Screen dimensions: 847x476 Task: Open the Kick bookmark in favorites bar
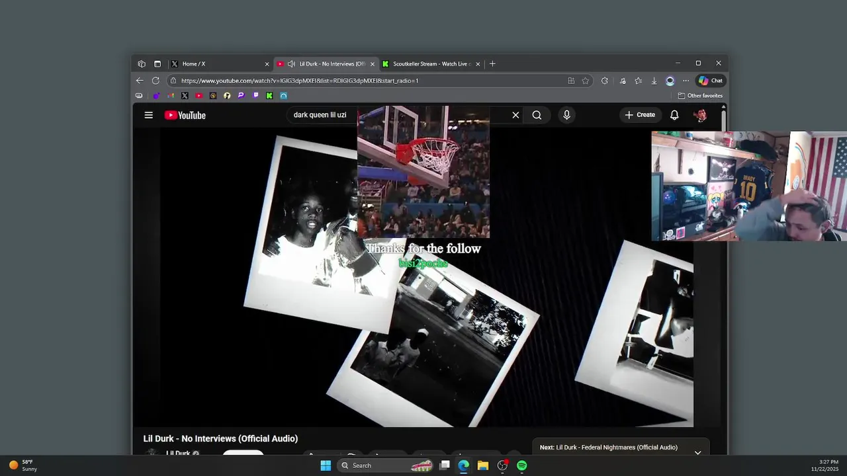269,96
